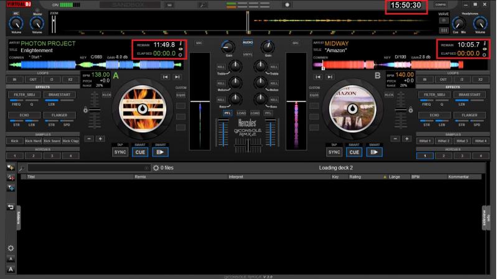498x279 pixels.
Task: Sort browser by Titel column header
Action: 31,177
